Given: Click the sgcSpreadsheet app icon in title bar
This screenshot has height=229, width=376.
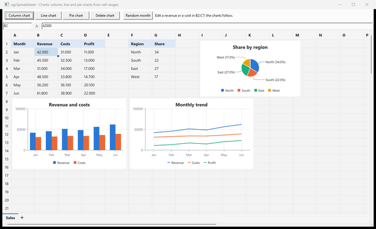Looking at the screenshot, I should (6, 4).
